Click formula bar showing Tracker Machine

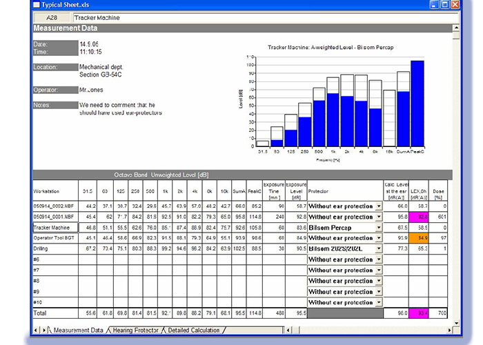266,17
